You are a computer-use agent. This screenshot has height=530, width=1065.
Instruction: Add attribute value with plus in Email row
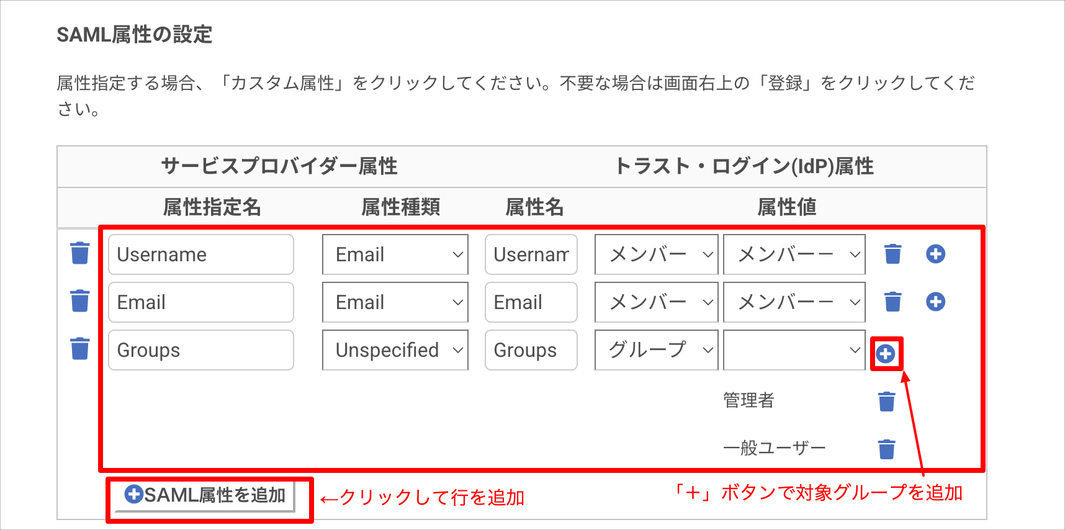(935, 302)
